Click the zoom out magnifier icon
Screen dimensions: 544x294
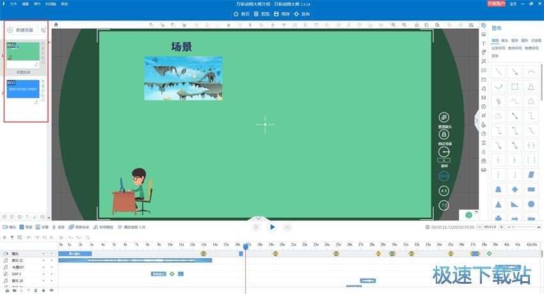pos(404,25)
